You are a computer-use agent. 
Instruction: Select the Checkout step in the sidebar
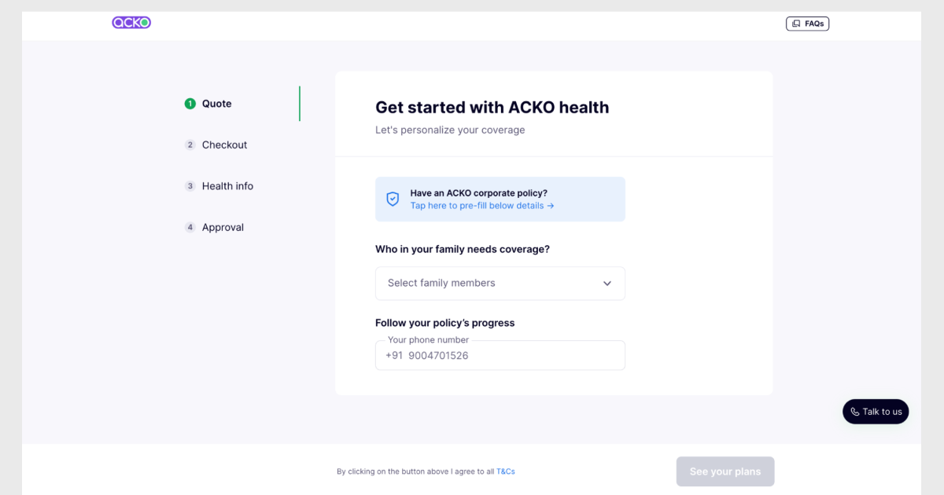[224, 145]
